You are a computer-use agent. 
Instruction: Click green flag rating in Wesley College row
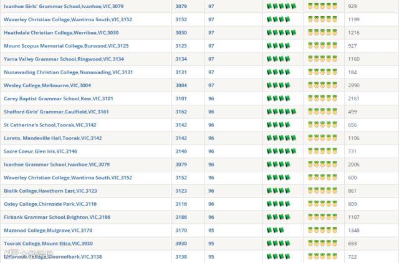click(x=279, y=85)
